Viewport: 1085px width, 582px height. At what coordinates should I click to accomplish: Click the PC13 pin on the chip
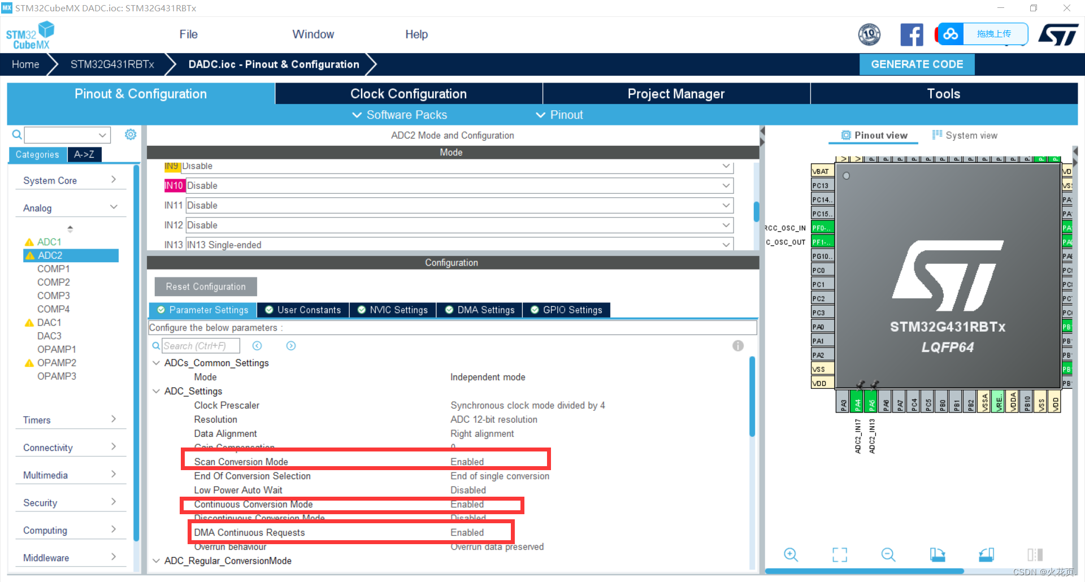822,185
